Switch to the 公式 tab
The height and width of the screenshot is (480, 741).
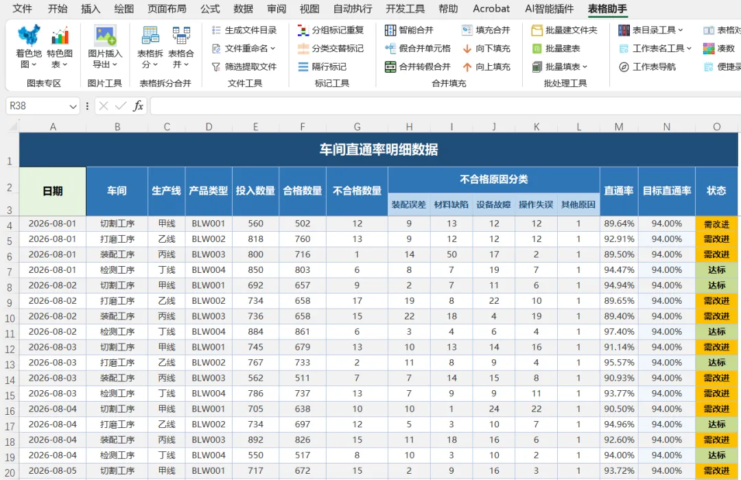(210, 9)
